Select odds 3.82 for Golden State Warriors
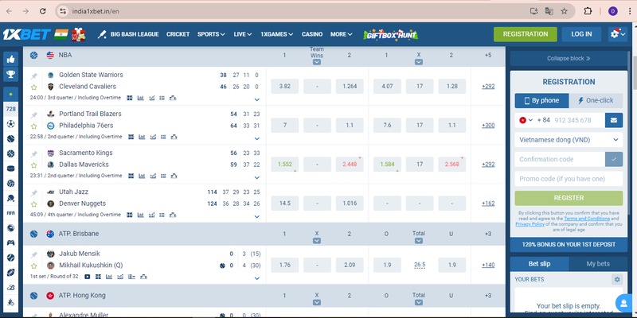 pos(285,87)
